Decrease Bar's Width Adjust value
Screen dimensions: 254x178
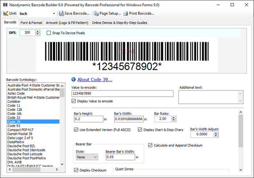point(216,136)
